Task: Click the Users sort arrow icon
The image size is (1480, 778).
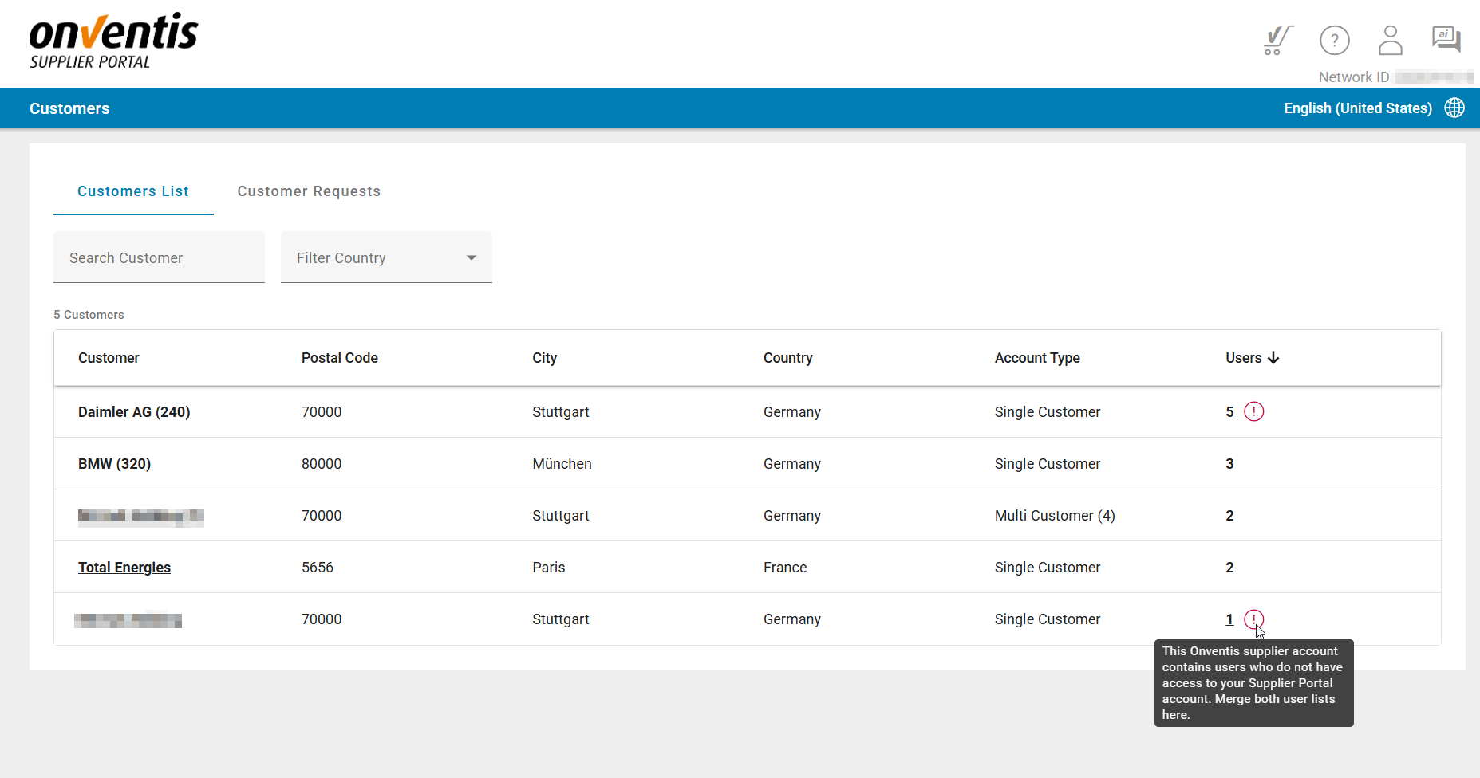Action: pyautogui.click(x=1273, y=358)
